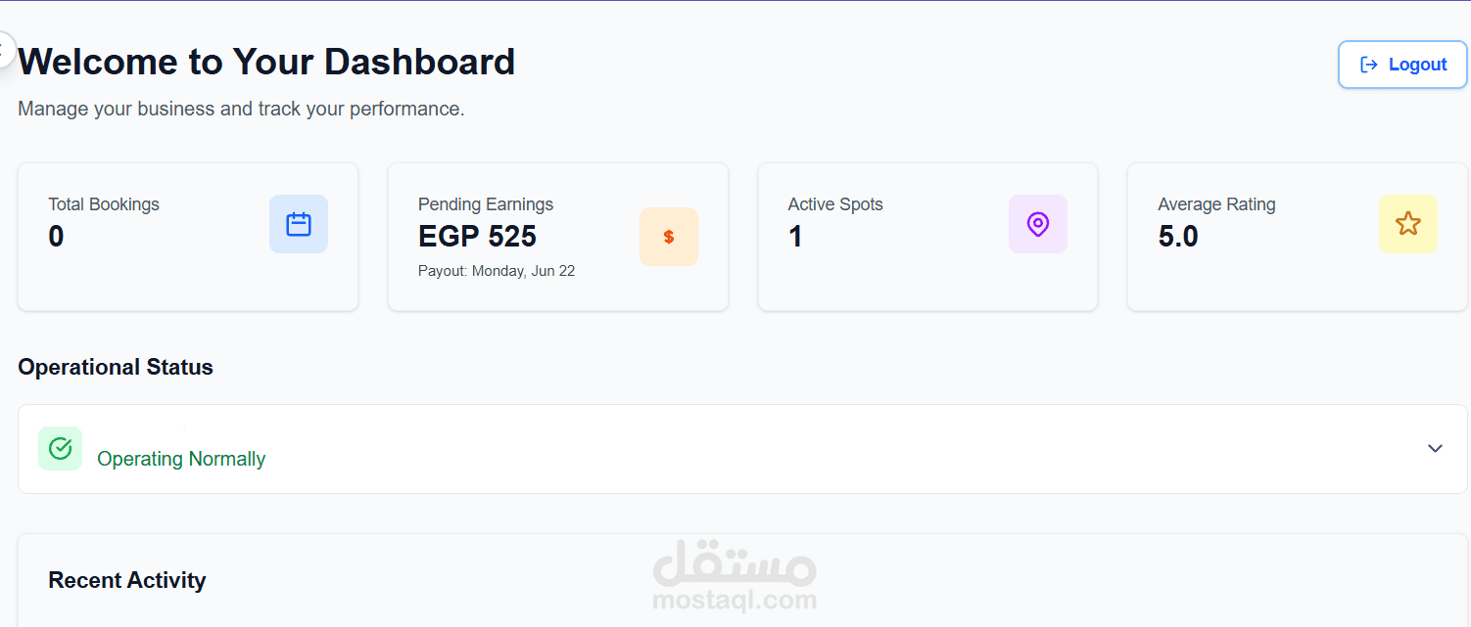Click the calendar icon in Total Bookings card
Viewport: 1471px width, 627px height.
pyautogui.click(x=299, y=224)
